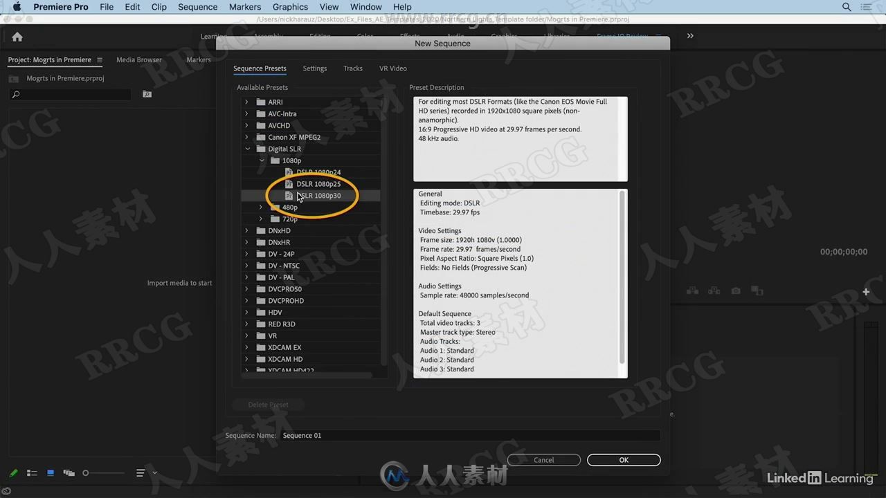Click the Spotlight search icon
886x498 pixels.
coord(847,7)
